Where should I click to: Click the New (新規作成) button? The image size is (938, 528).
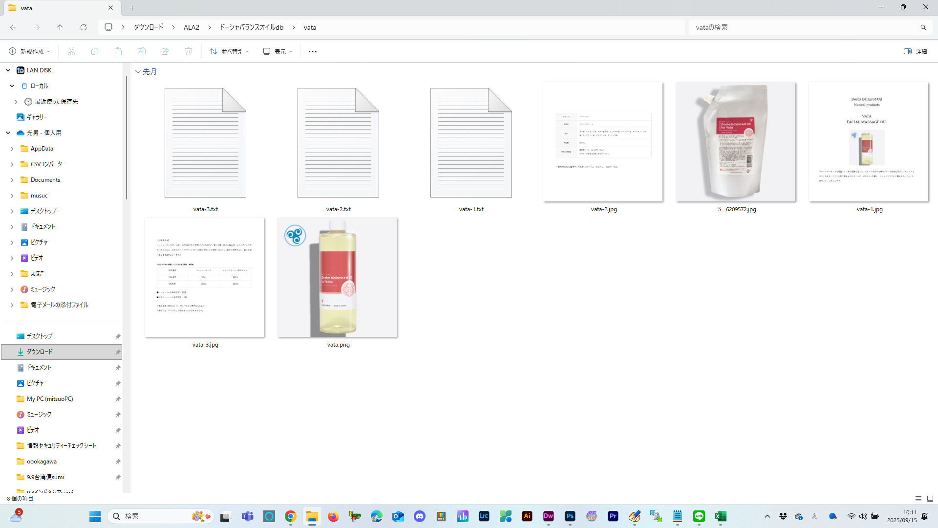pyautogui.click(x=29, y=51)
